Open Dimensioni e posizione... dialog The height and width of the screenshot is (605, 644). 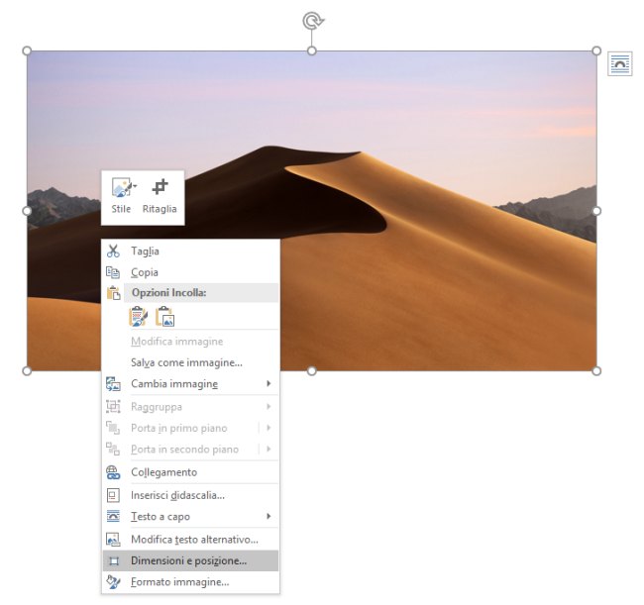(x=190, y=560)
